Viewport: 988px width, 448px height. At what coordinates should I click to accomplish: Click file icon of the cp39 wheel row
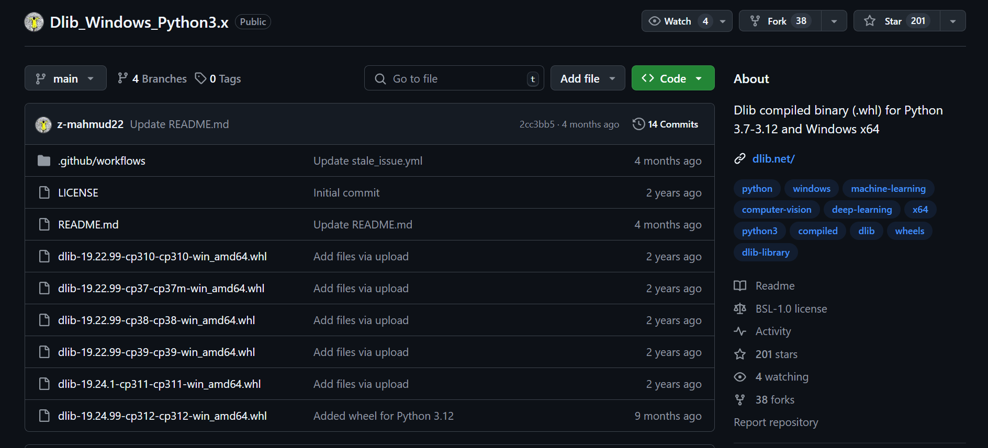tap(44, 352)
